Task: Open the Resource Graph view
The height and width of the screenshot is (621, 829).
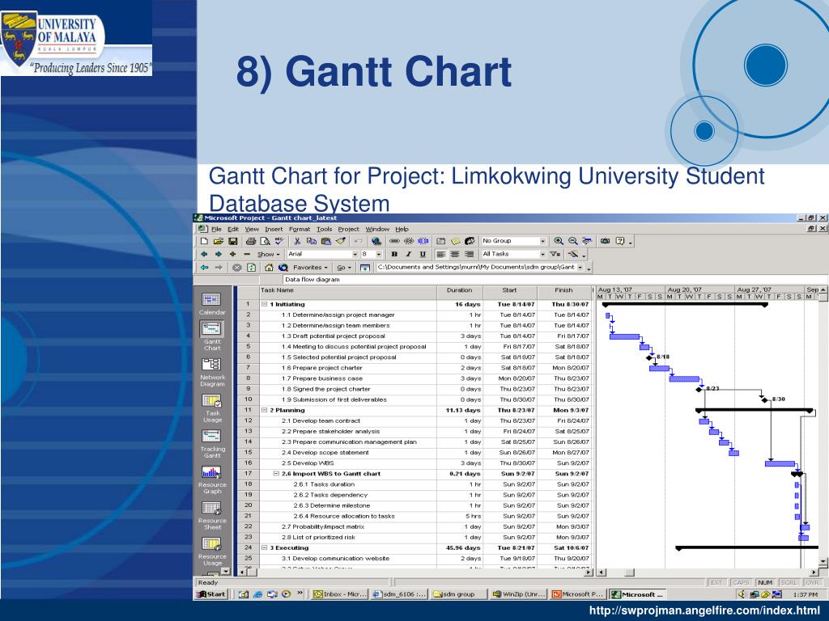Action: point(212,479)
